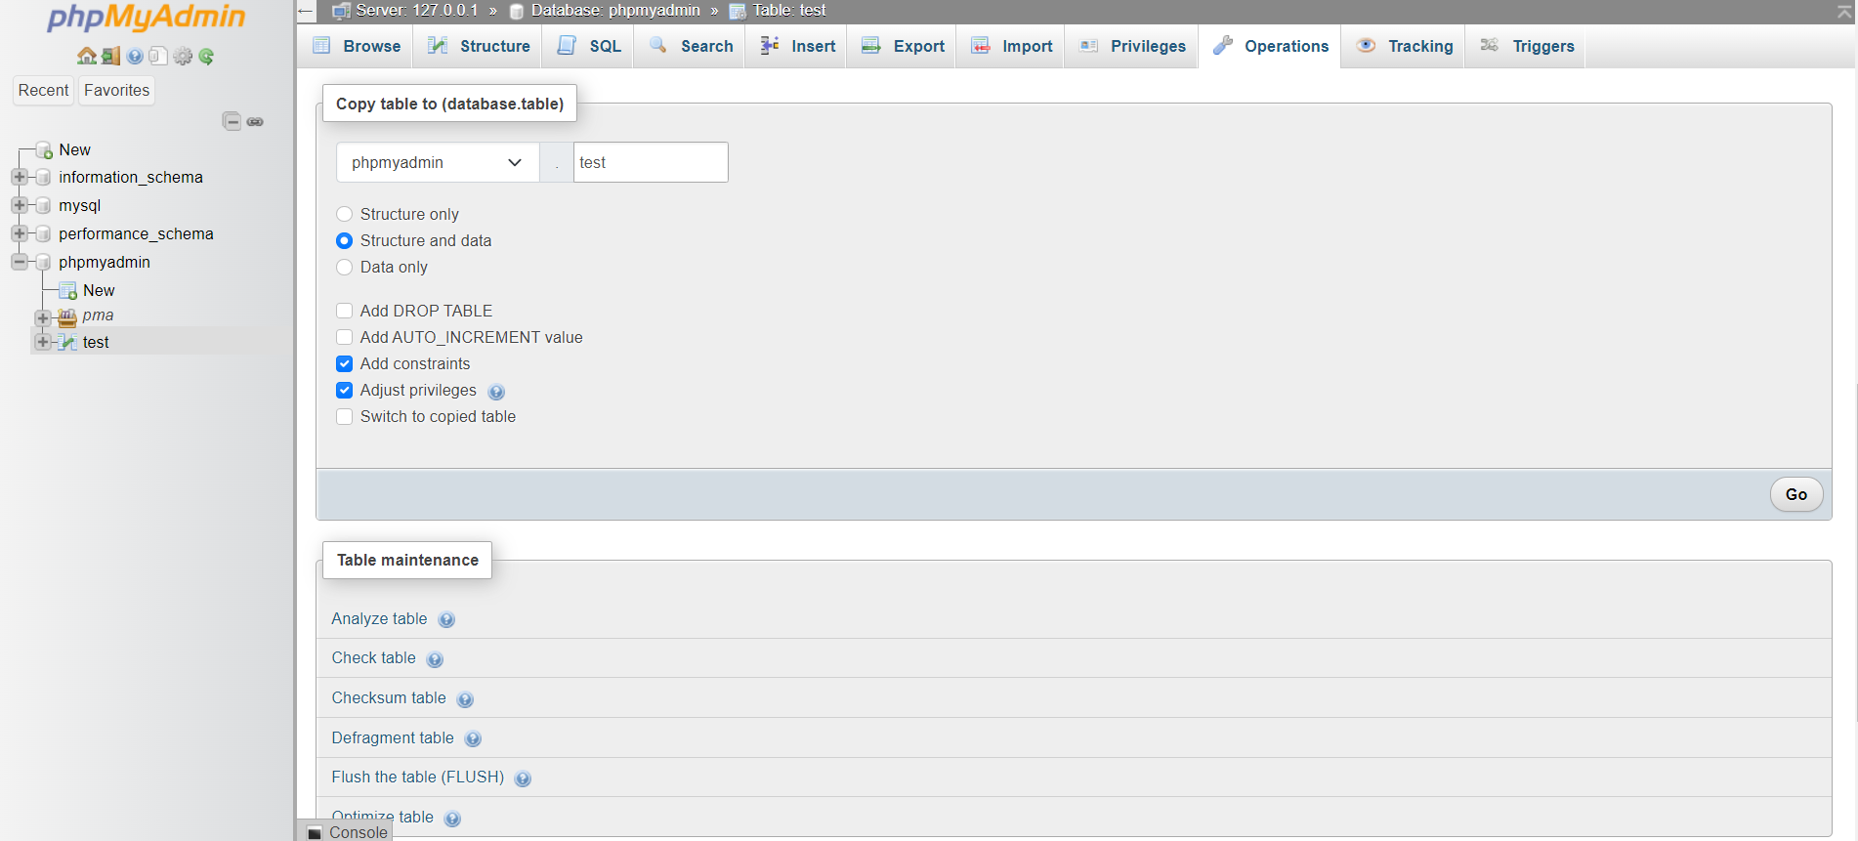
Task: Click help icon beside Analyze table
Action: pos(446,620)
